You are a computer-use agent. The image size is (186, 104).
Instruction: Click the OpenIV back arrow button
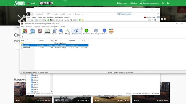click(28, 14)
